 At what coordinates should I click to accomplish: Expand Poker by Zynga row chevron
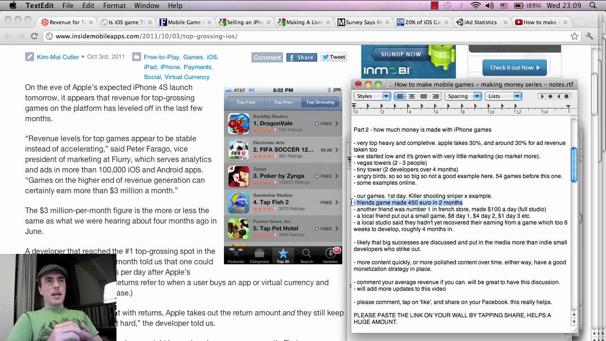pyautogui.click(x=337, y=176)
